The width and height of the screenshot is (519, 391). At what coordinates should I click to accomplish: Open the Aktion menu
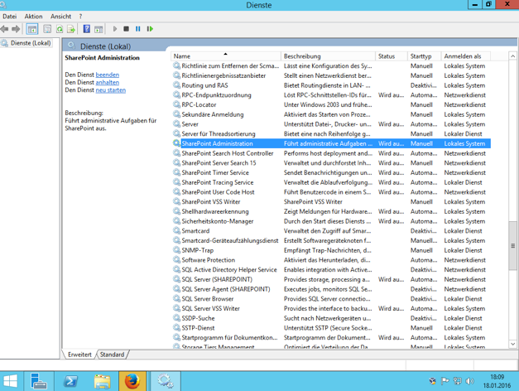[33, 17]
